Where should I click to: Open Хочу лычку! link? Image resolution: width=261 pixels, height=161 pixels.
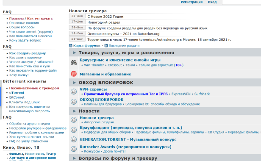point(19,75)
